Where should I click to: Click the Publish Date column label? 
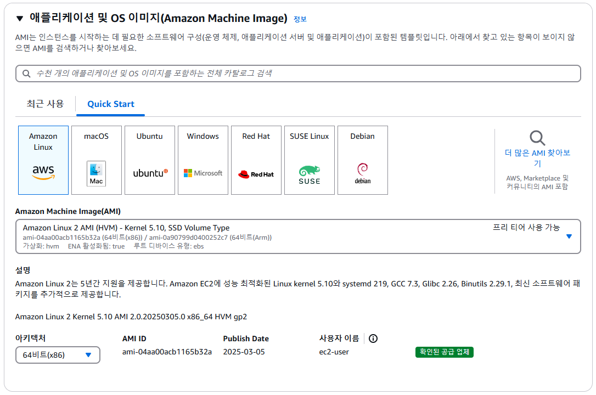coord(246,338)
